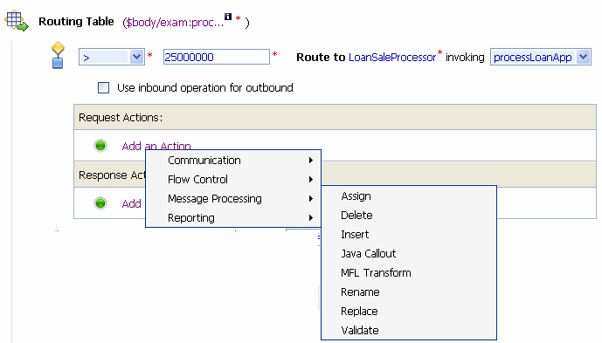Click the Routing Table grid icon

point(17,21)
